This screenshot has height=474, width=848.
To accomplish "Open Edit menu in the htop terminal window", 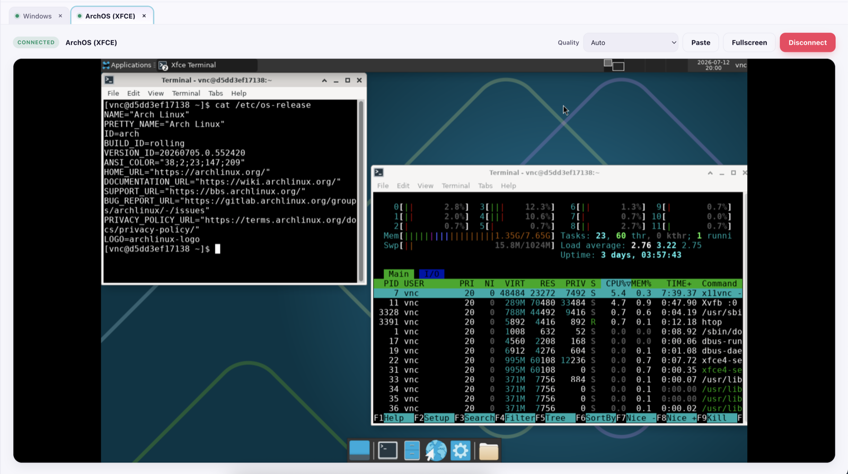I will tap(403, 186).
